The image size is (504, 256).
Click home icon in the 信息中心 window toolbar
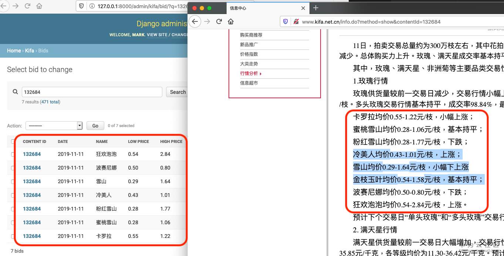pyautogui.click(x=231, y=21)
